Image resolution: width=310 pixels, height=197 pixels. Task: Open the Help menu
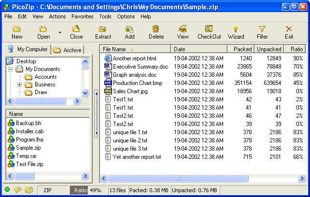[146, 16]
